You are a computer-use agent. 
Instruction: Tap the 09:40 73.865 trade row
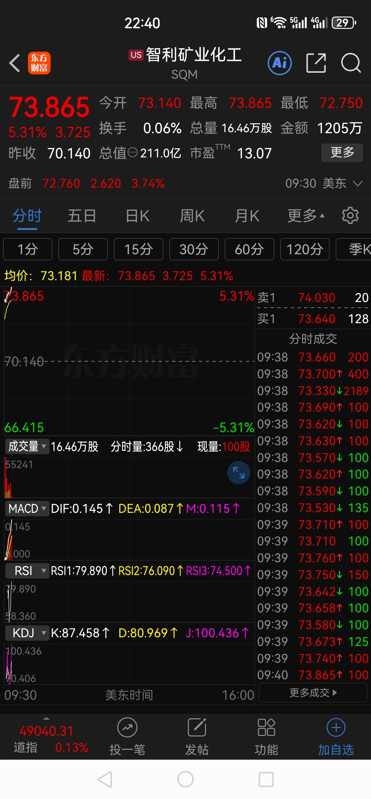pyautogui.click(x=313, y=675)
